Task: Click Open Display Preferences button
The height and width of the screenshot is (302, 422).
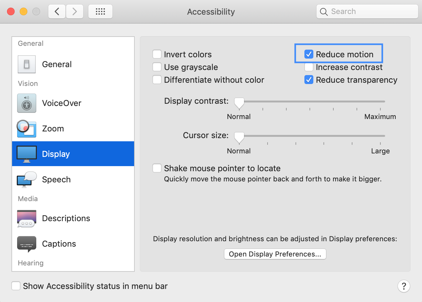Action: (x=275, y=254)
